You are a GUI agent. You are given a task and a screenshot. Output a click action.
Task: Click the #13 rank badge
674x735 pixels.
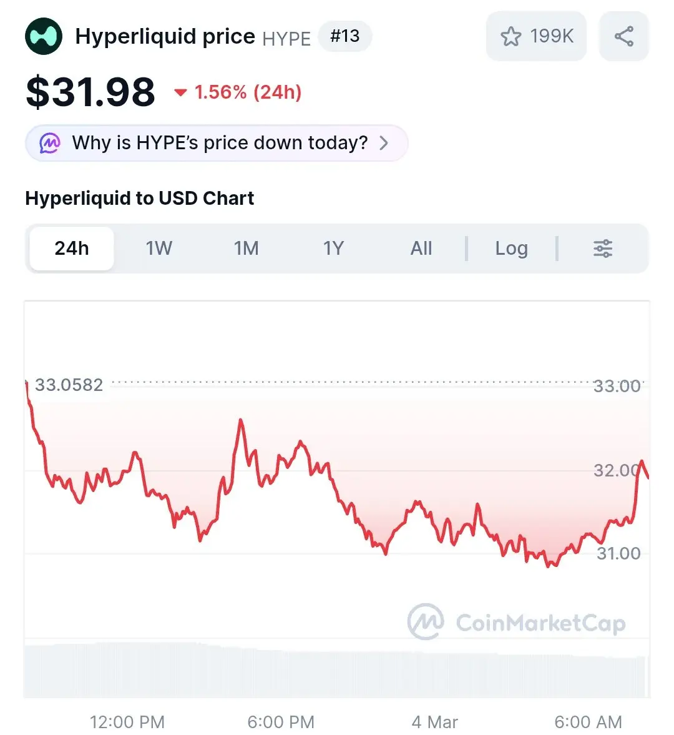344,36
